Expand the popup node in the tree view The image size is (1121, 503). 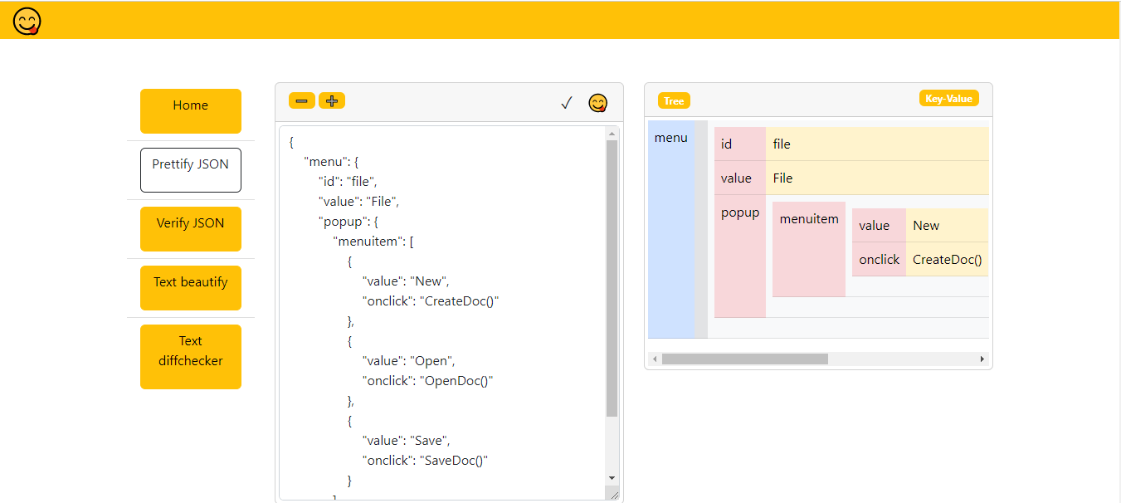point(739,212)
